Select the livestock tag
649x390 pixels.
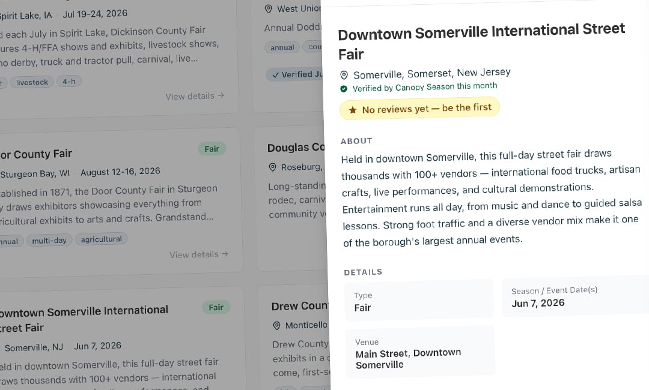pyautogui.click(x=32, y=82)
